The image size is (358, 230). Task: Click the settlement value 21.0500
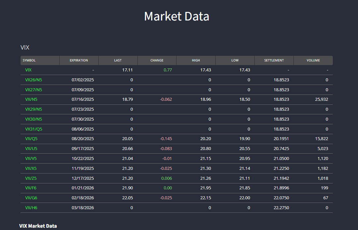(x=281, y=159)
